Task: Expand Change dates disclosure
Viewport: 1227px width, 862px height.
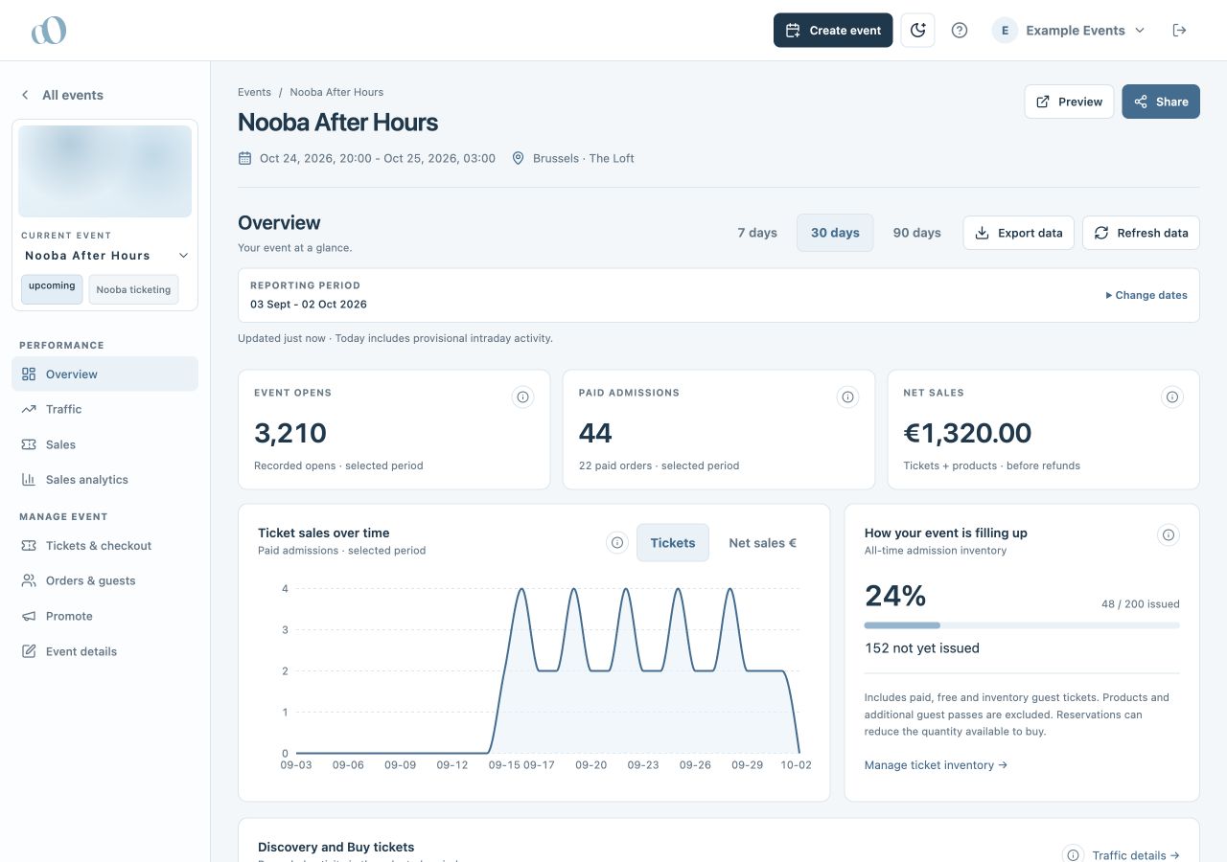Action: [1146, 295]
